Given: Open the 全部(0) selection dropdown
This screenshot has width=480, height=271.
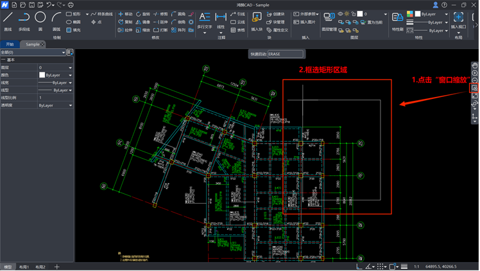Looking at the screenshot, I should coord(33,52).
